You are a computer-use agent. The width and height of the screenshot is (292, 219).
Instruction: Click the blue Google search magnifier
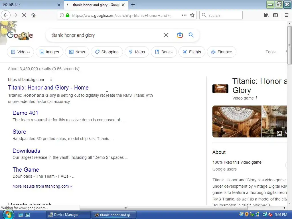191,35
